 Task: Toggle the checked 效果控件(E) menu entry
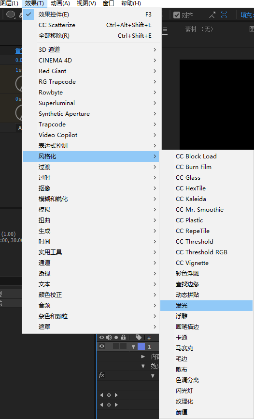tap(92, 15)
